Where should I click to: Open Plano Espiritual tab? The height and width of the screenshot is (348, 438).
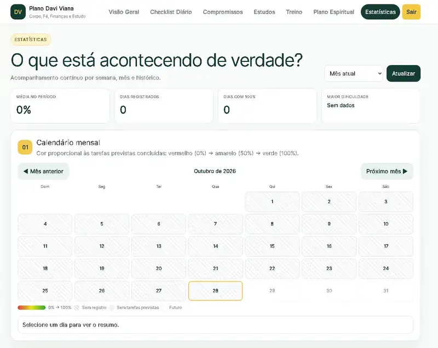click(333, 12)
